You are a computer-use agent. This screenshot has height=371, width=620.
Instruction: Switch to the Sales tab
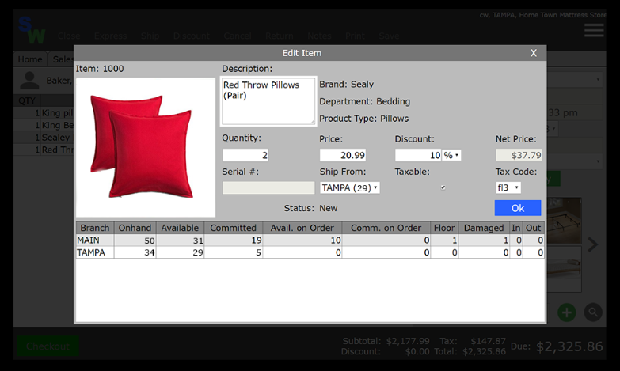(62, 59)
